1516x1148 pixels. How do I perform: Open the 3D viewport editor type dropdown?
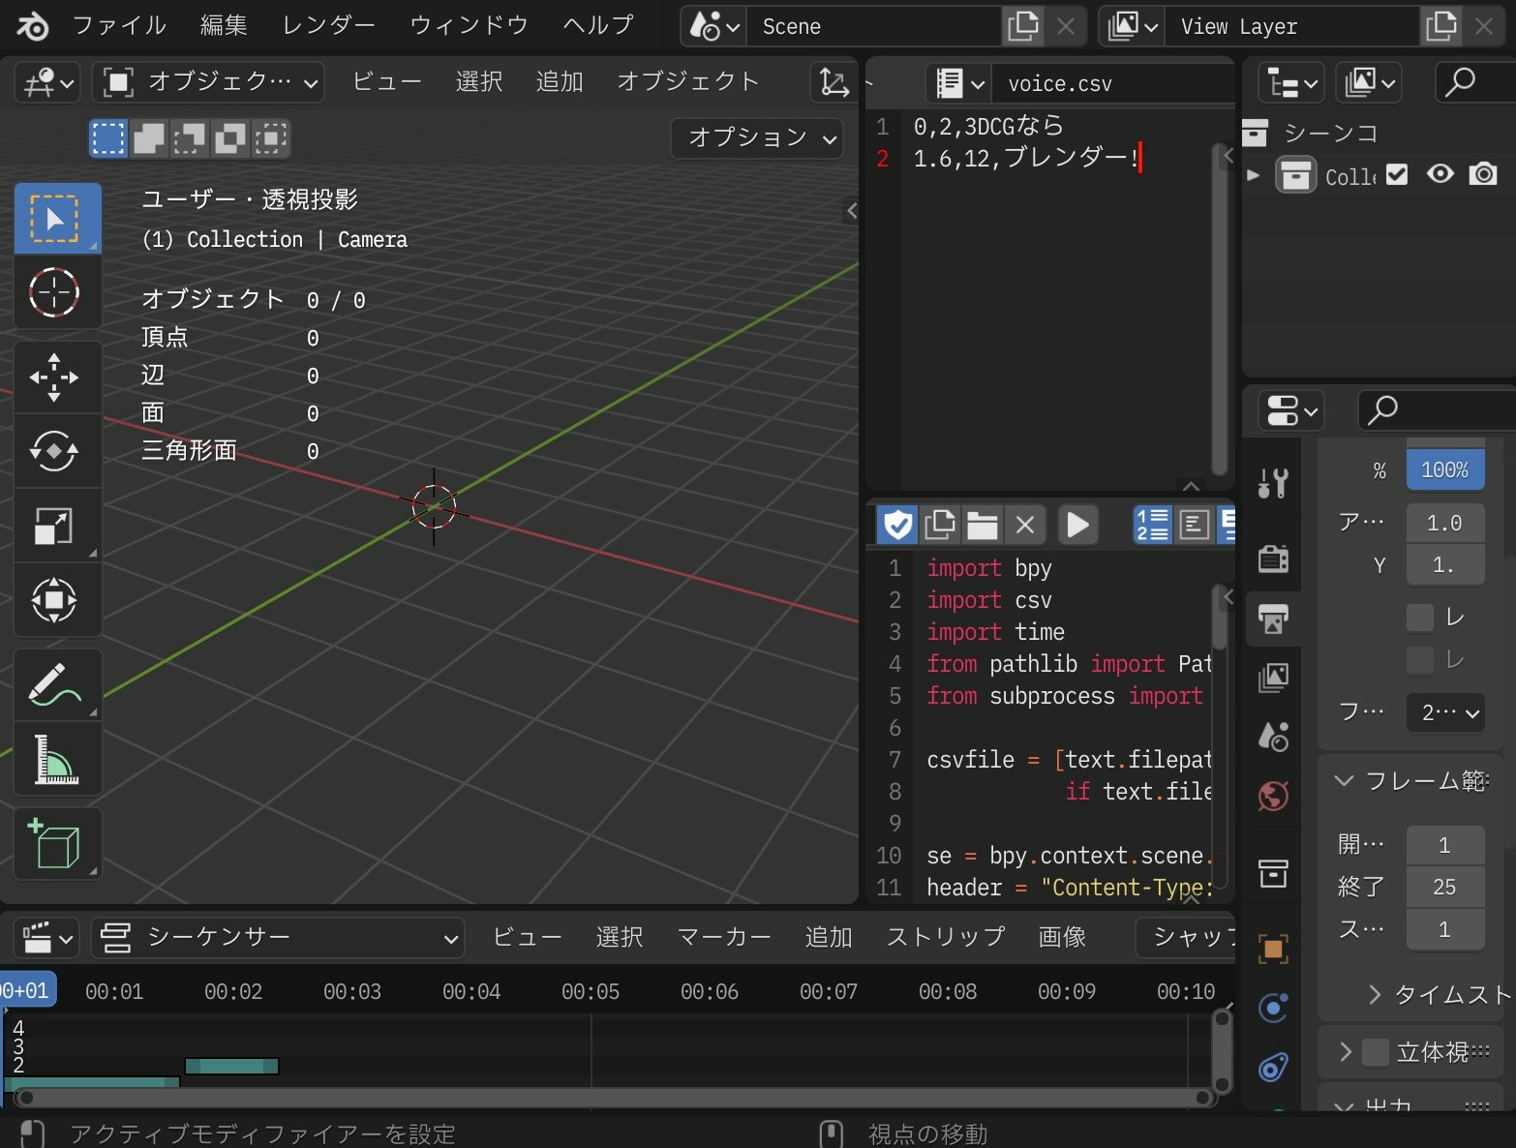(47, 82)
